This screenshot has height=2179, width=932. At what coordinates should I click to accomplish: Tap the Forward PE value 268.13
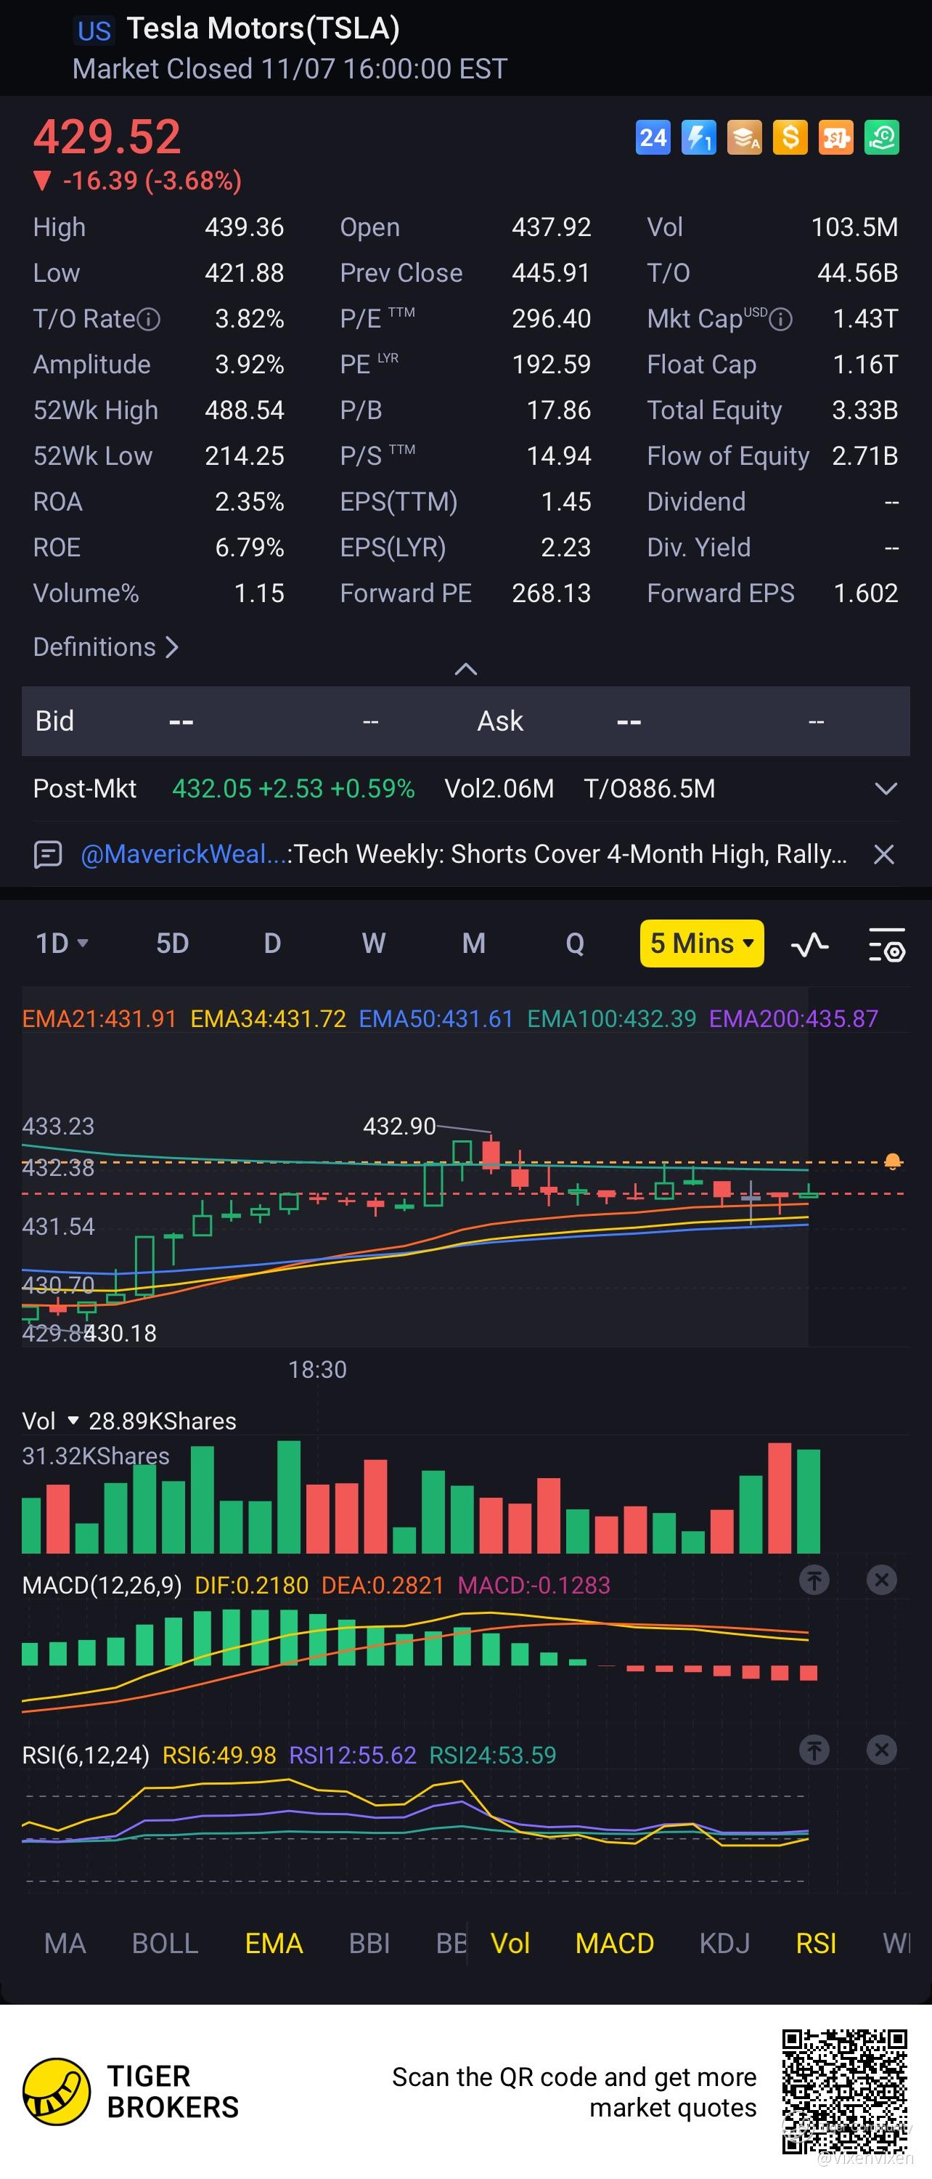click(x=551, y=593)
